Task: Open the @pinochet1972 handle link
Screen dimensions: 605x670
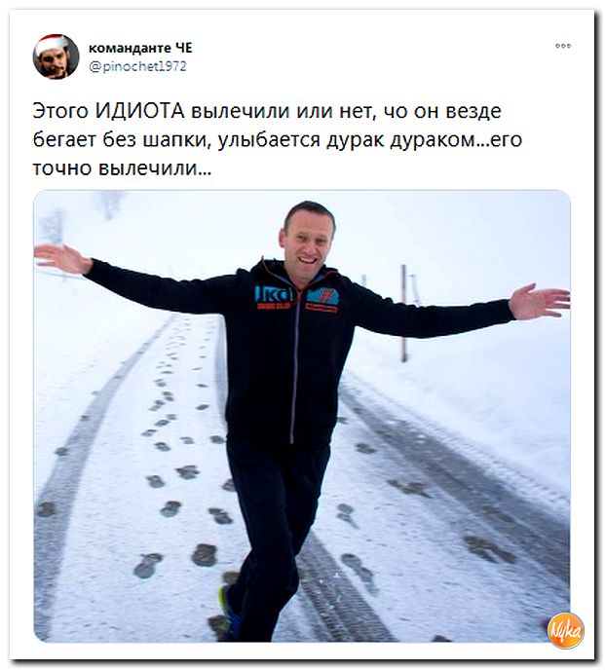Action: pos(137,66)
